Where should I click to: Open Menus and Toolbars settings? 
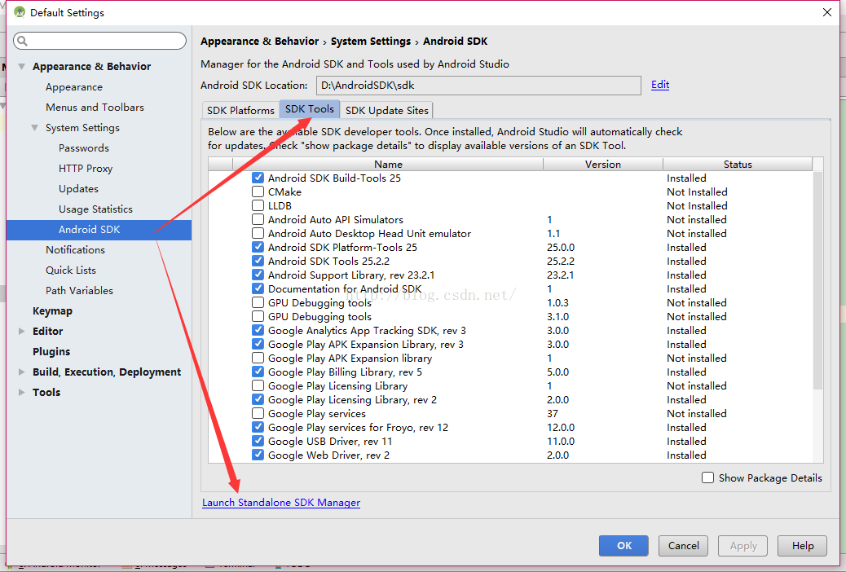click(95, 108)
